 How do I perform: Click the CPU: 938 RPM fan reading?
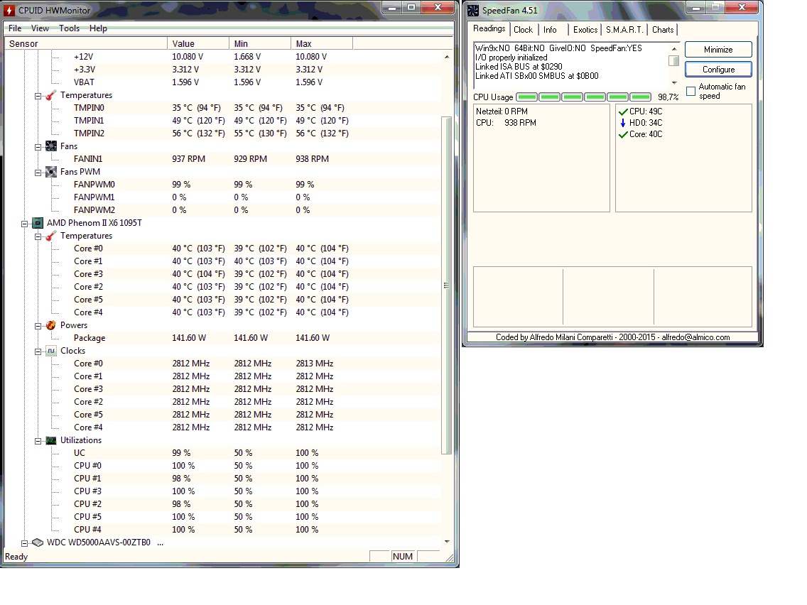point(506,122)
